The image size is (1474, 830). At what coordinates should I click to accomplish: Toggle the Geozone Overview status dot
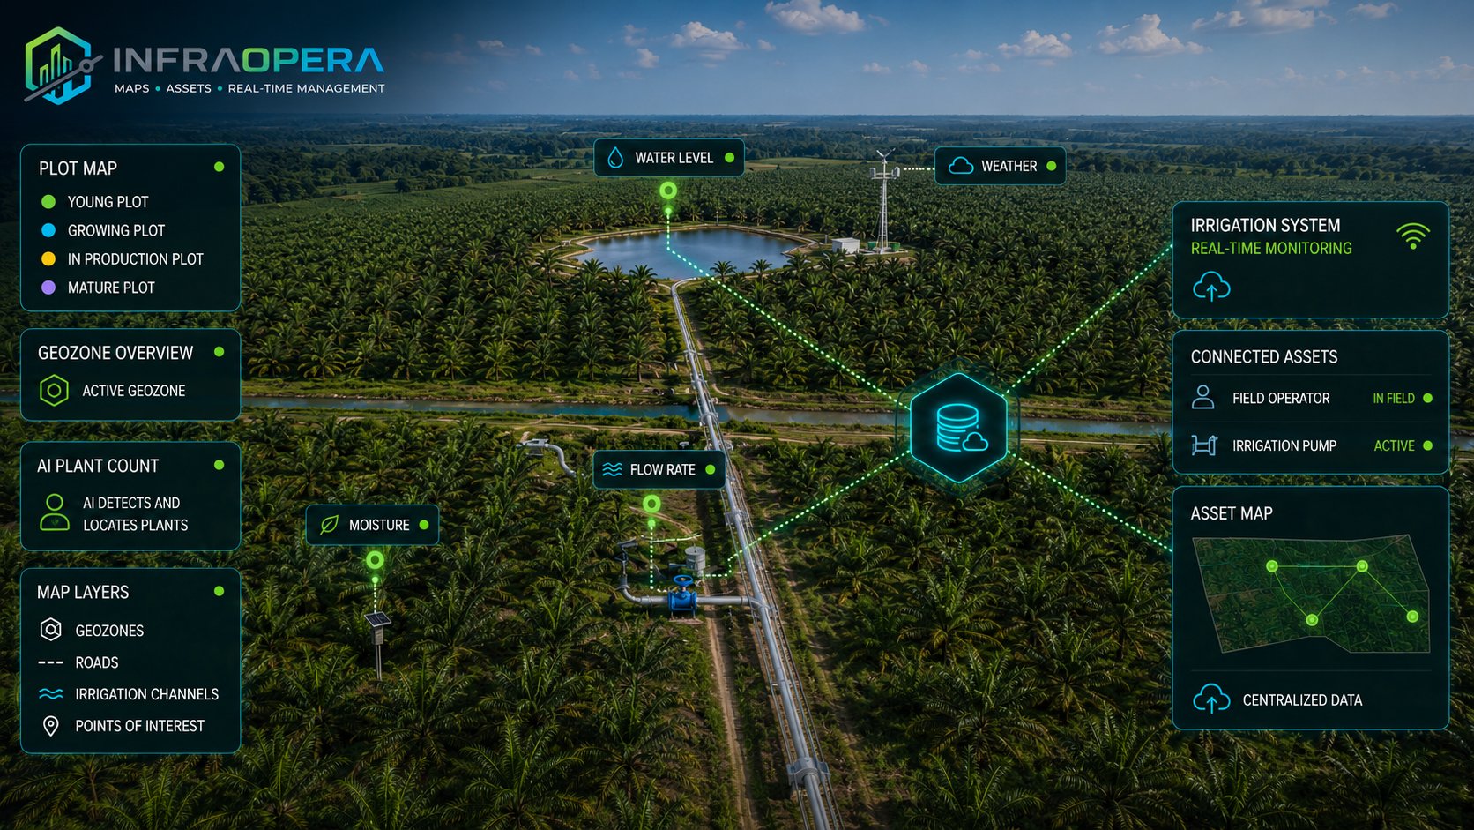click(x=219, y=352)
